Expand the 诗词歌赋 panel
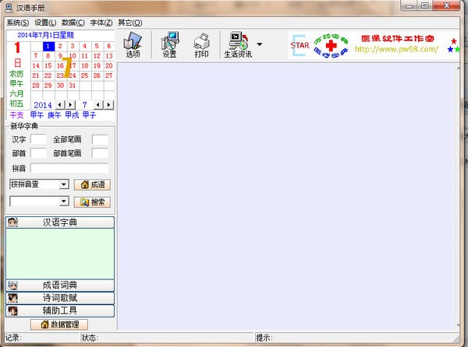Screen dimensions: 468x347 click(60, 298)
